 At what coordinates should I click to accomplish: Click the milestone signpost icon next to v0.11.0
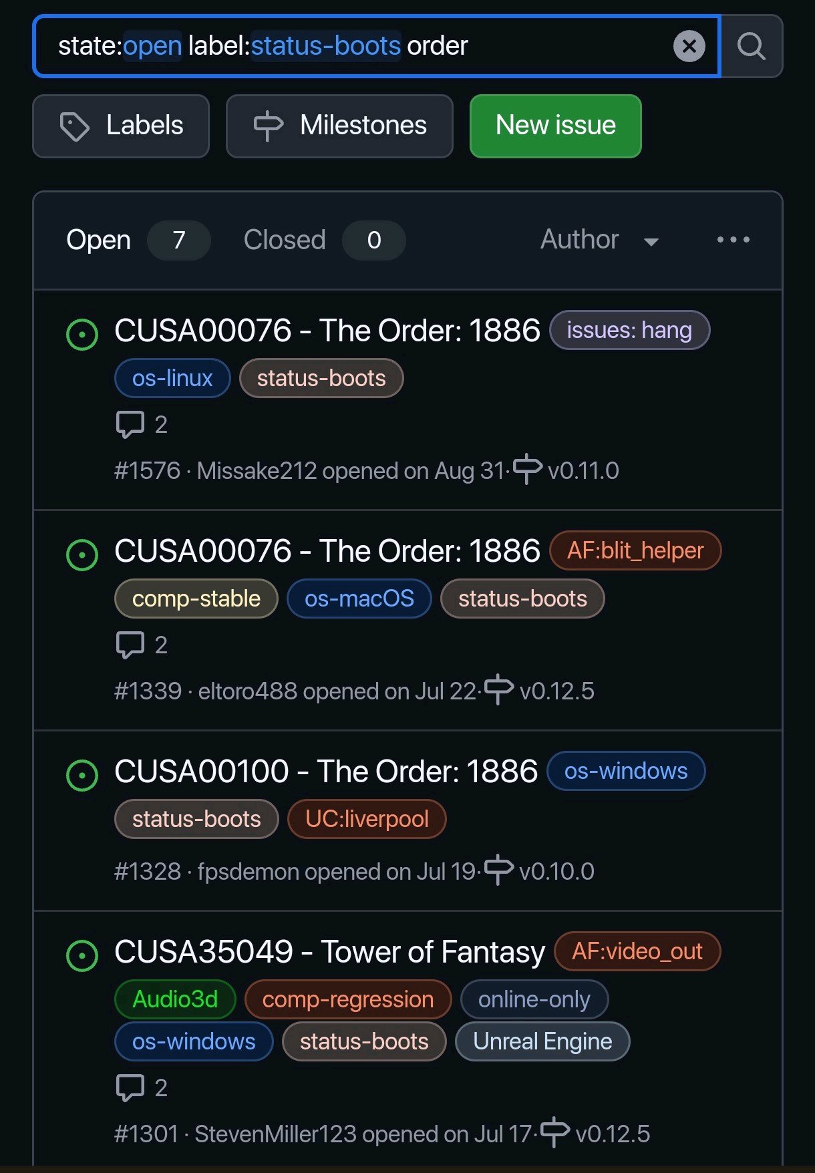(x=528, y=469)
